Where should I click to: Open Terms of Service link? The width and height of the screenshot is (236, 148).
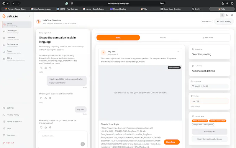pyautogui.click(x=12, y=122)
